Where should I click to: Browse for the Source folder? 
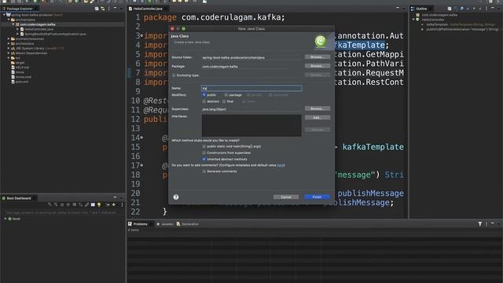click(318, 57)
